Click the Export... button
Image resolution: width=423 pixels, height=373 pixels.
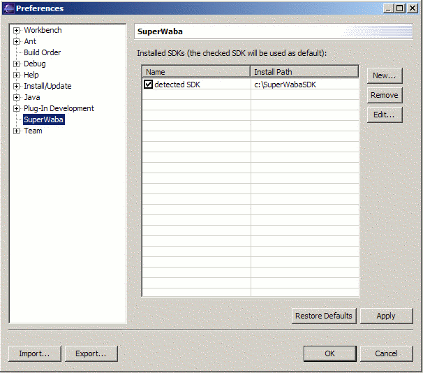pyautogui.click(x=91, y=353)
